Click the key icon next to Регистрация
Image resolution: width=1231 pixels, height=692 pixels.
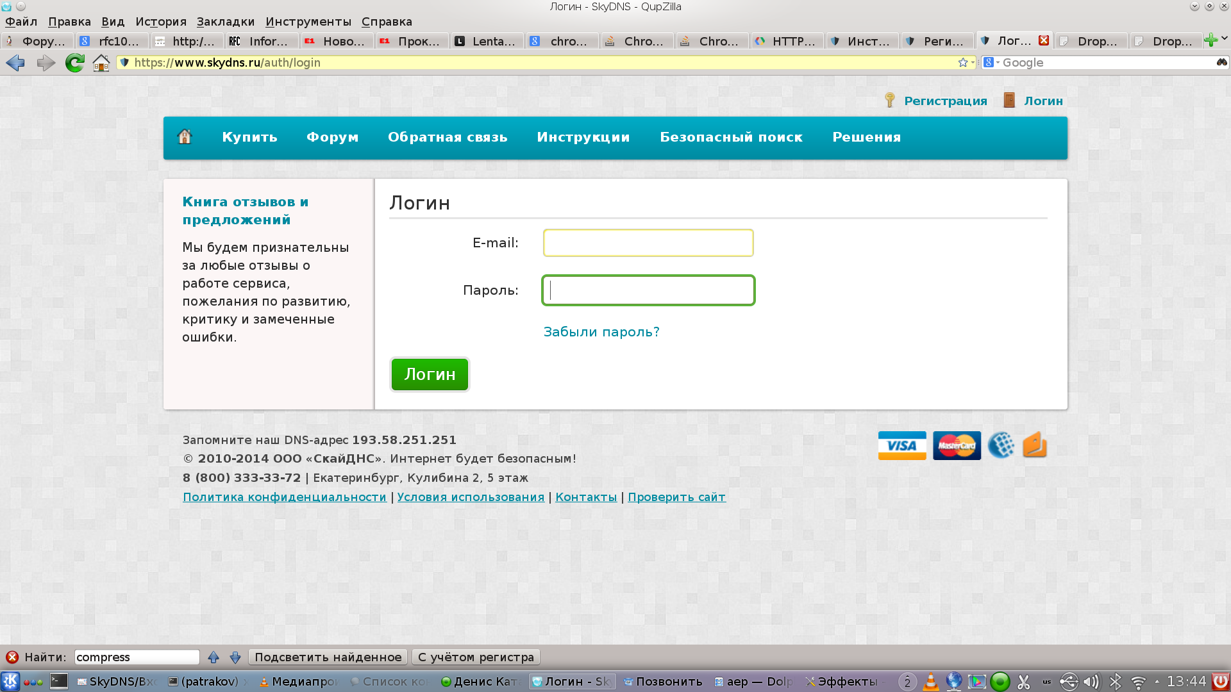(x=890, y=100)
